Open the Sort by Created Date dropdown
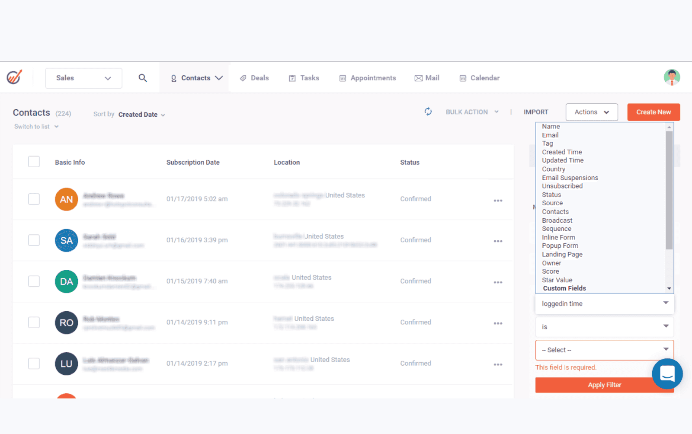Image resolution: width=692 pixels, height=434 pixels. pos(138,114)
